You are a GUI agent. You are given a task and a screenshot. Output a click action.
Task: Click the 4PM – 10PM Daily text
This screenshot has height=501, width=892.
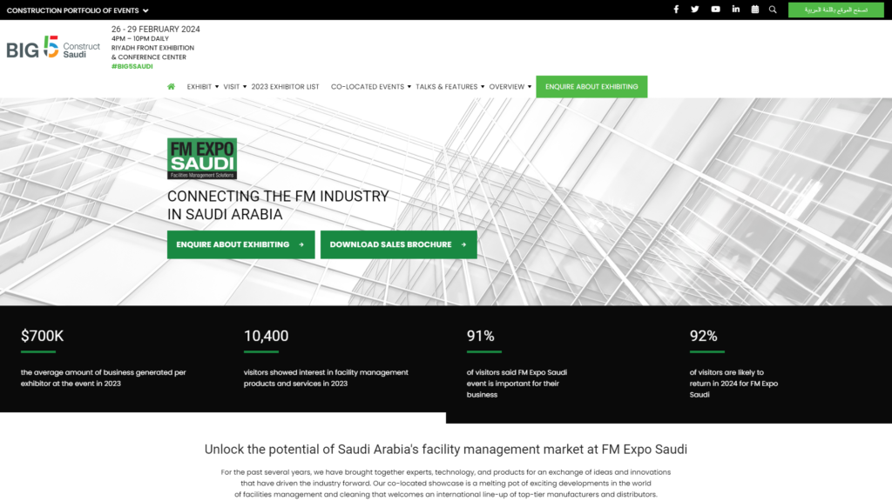(x=140, y=38)
